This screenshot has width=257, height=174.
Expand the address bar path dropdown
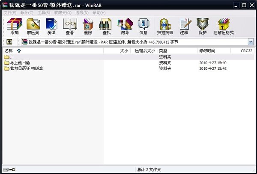point(251,42)
